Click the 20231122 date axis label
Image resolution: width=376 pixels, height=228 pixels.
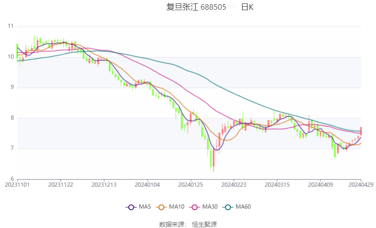[61, 185]
